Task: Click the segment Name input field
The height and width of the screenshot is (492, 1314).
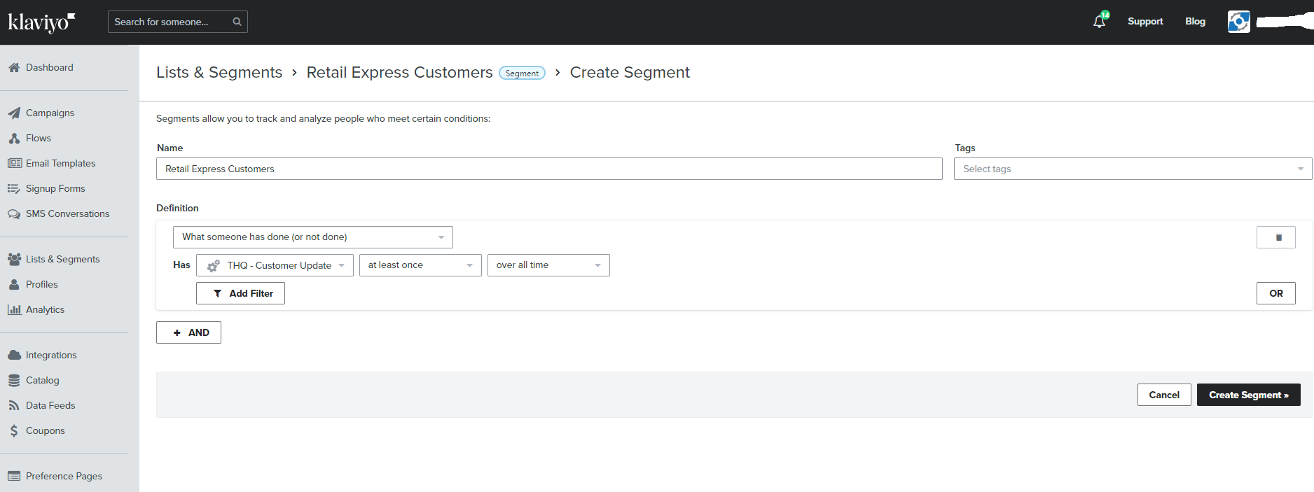Action: coord(549,169)
